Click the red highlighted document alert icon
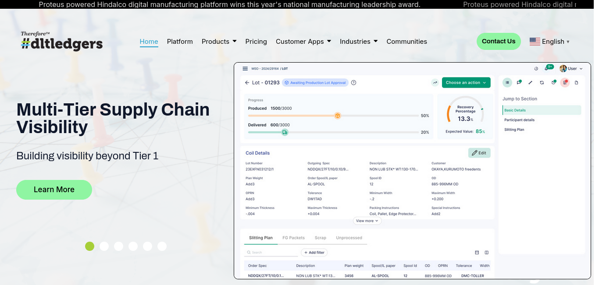 (565, 82)
